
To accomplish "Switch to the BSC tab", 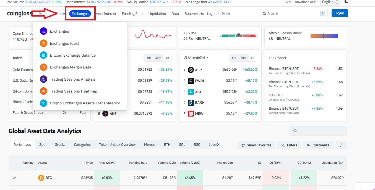I will [197, 144].
